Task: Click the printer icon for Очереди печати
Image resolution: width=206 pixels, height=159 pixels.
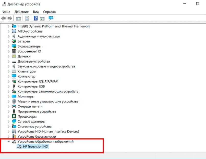Action: [14, 106]
